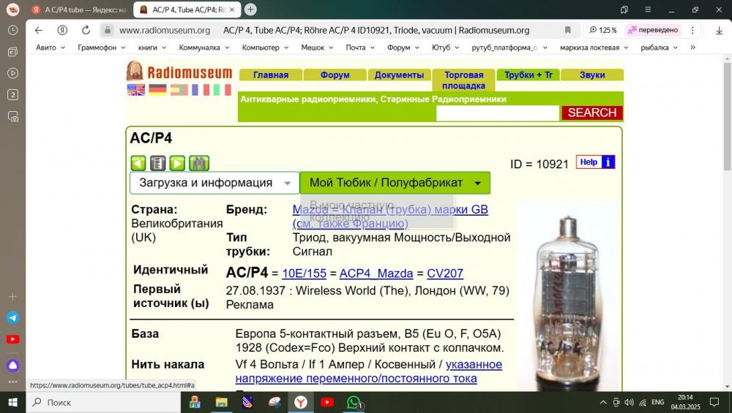Click the green previous tube arrow icon
This screenshot has width=732, height=413.
[138, 163]
